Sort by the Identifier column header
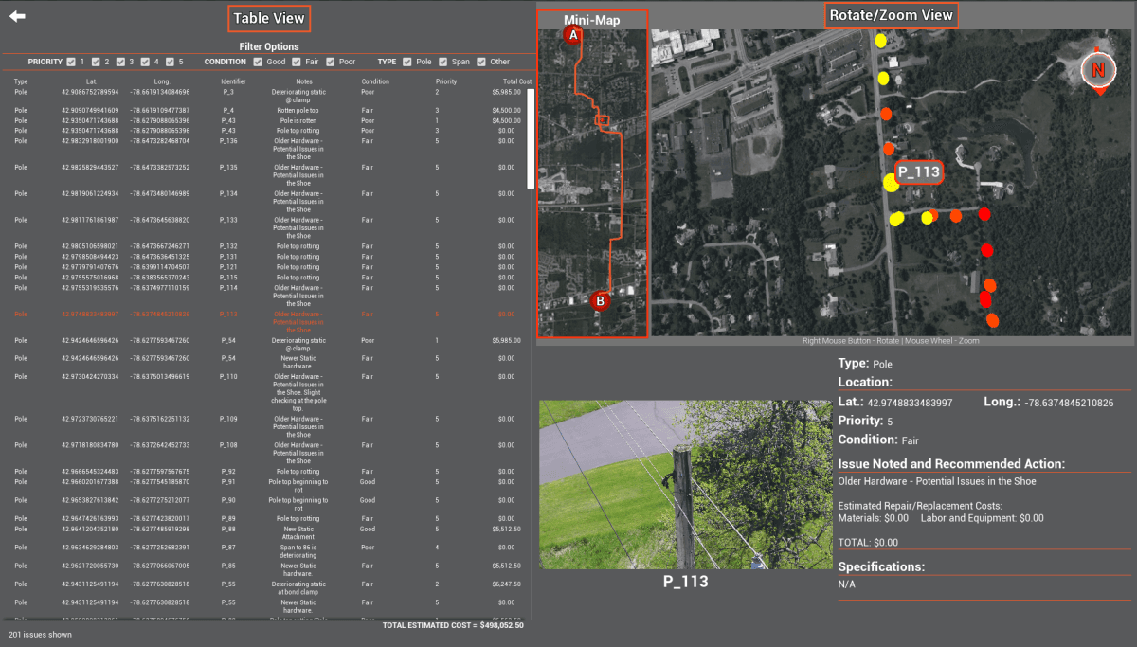This screenshot has height=647, width=1137. pos(233,81)
